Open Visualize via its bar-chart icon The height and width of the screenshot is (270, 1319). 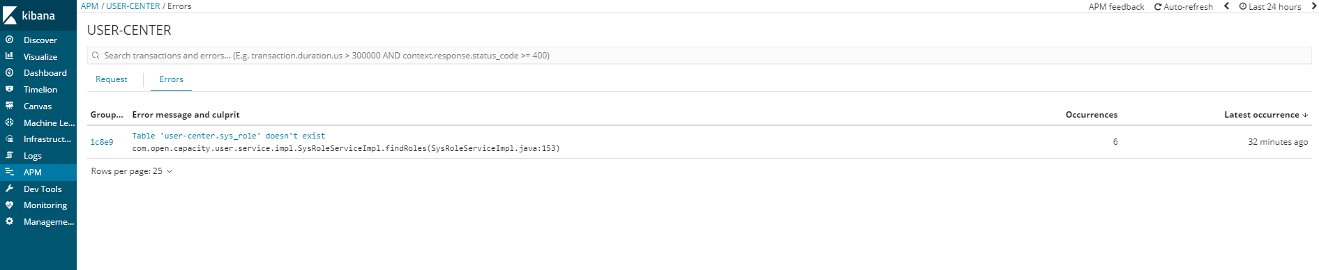click(9, 56)
